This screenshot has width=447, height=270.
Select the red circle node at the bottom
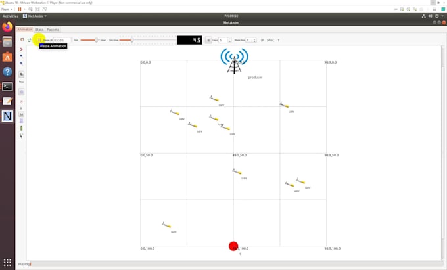233,246
